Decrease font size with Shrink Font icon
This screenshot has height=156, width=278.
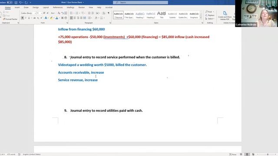click(48, 13)
